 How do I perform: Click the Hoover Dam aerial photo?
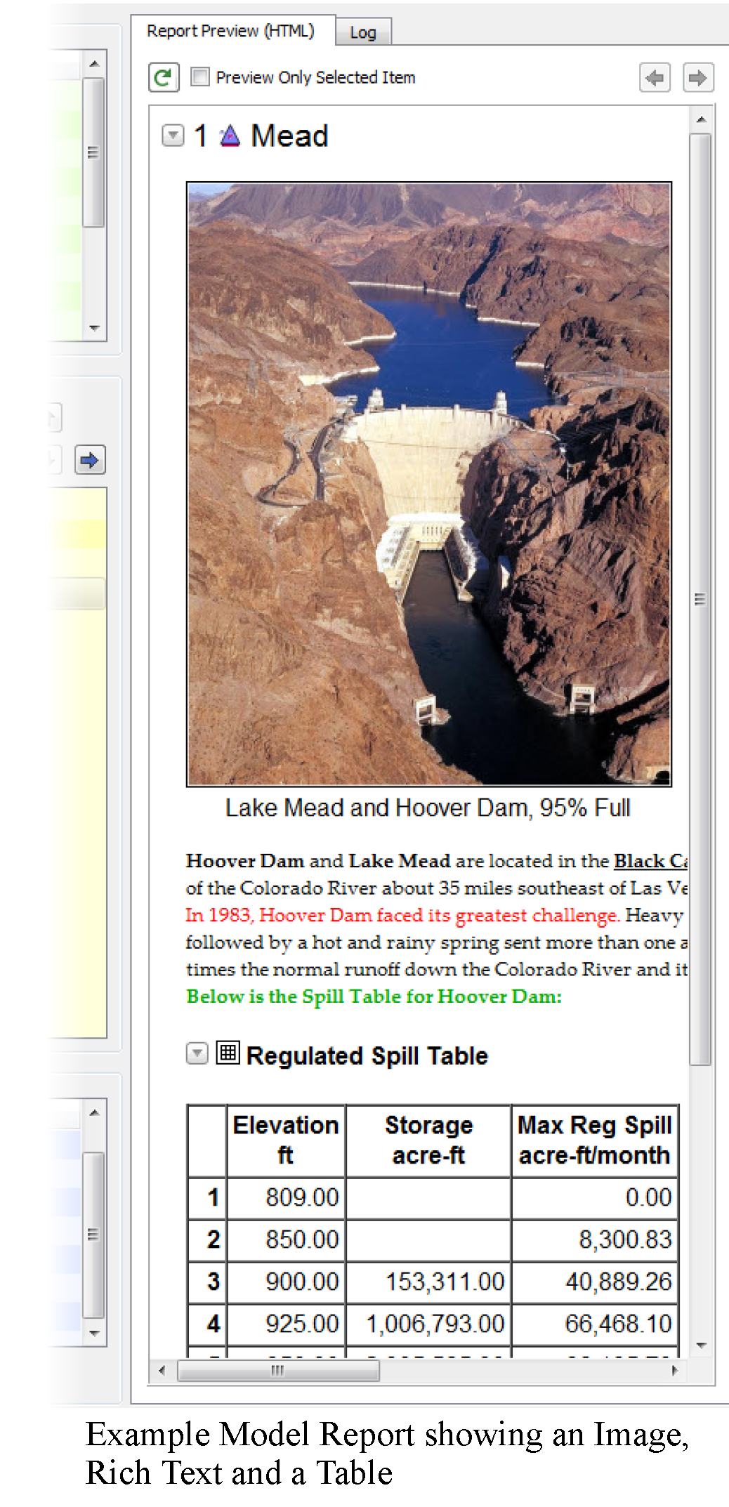coord(428,484)
